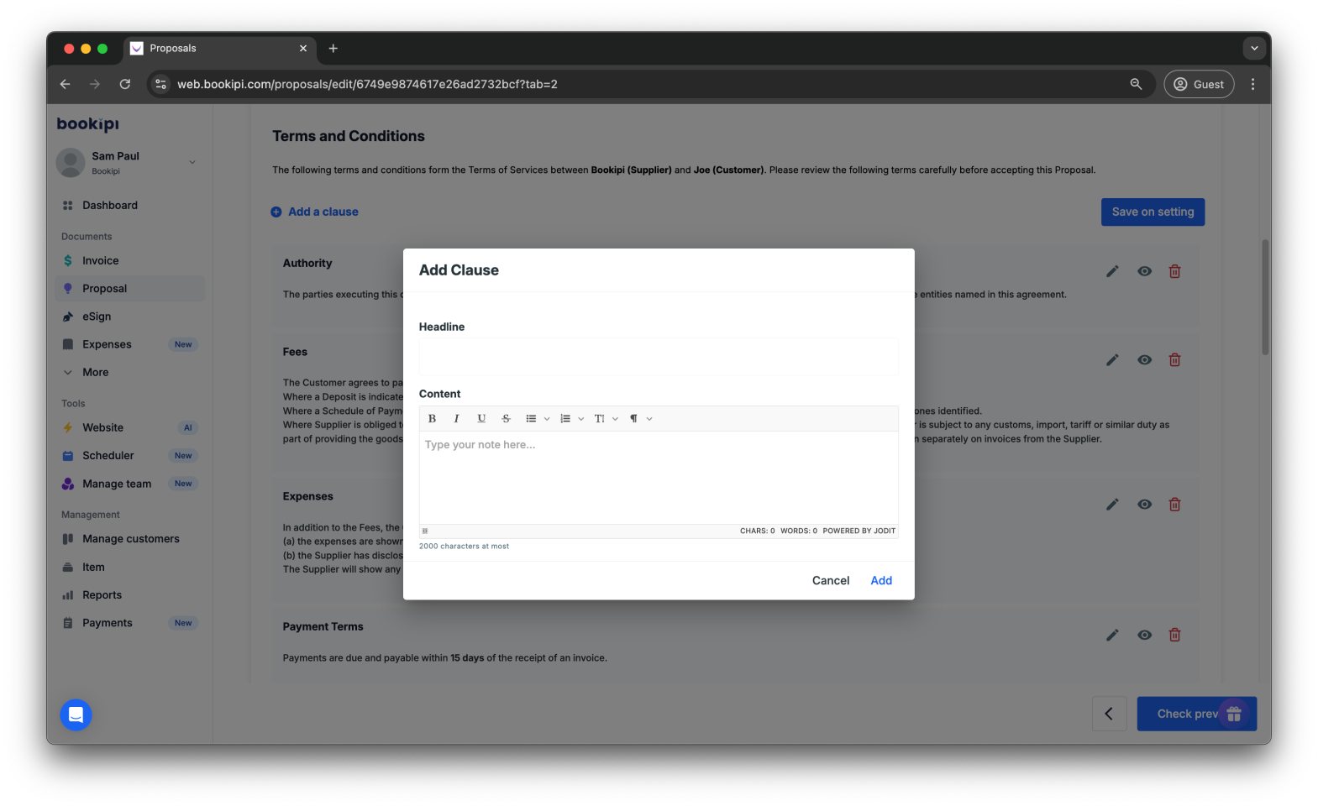Click the editor resize handle icon

pyautogui.click(x=425, y=531)
